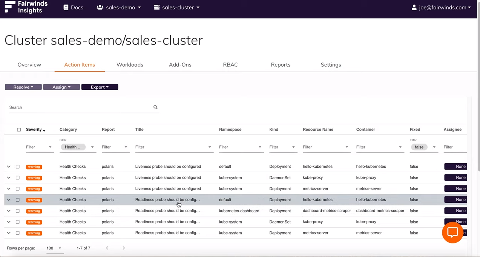Check the dashboard-metrics-scraper Readiness row
The height and width of the screenshot is (257, 480).
point(18,211)
